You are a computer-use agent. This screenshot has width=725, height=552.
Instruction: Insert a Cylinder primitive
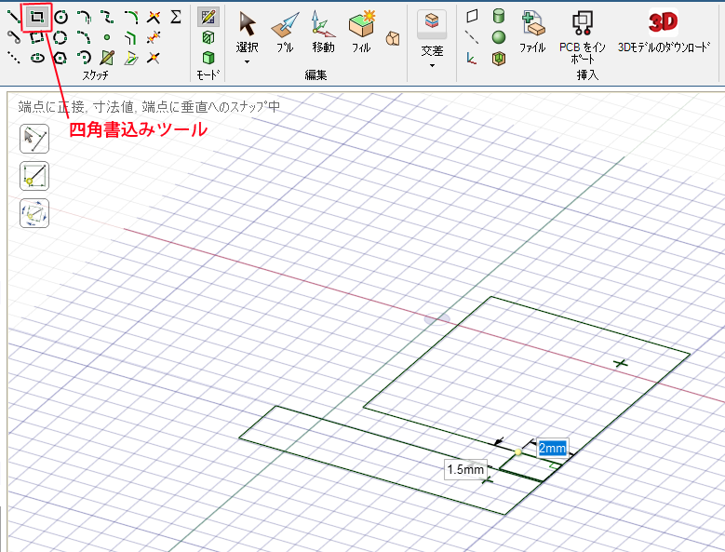coord(499,16)
